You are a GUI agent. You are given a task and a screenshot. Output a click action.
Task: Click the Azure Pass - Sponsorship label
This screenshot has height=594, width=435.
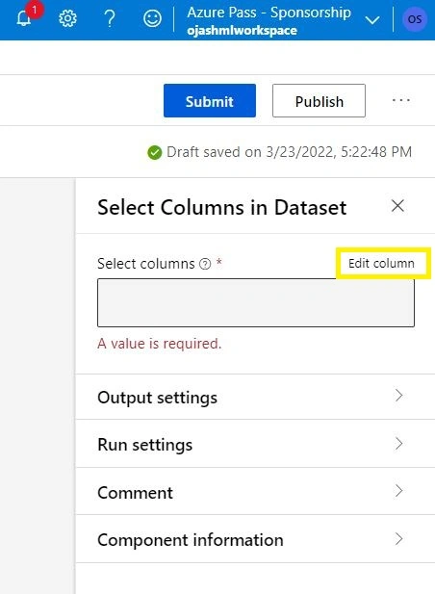click(269, 13)
